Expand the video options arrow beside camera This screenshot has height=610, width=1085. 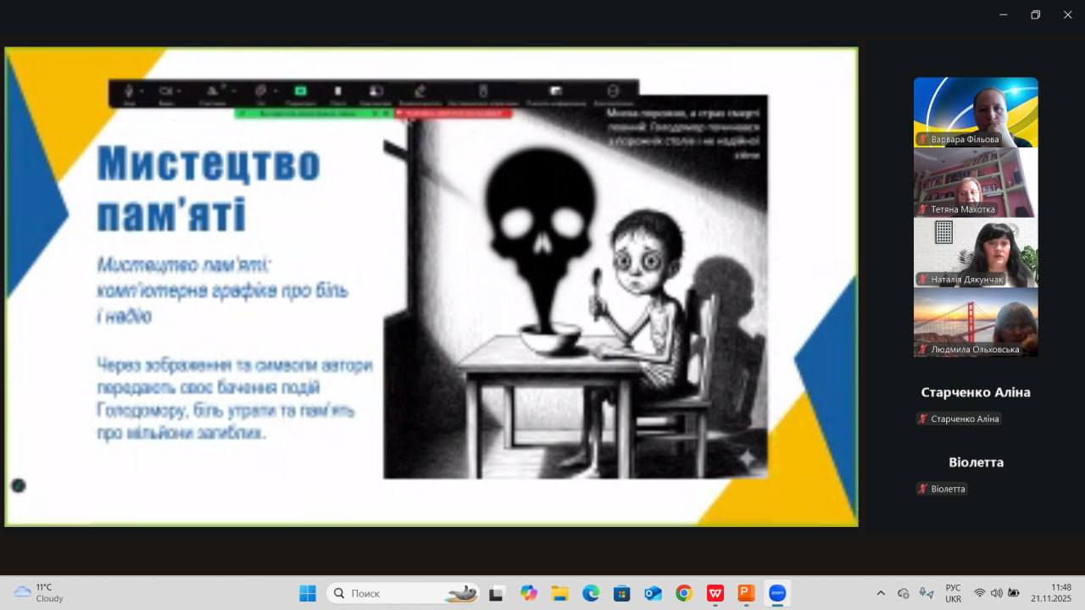(x=179, y=91)
